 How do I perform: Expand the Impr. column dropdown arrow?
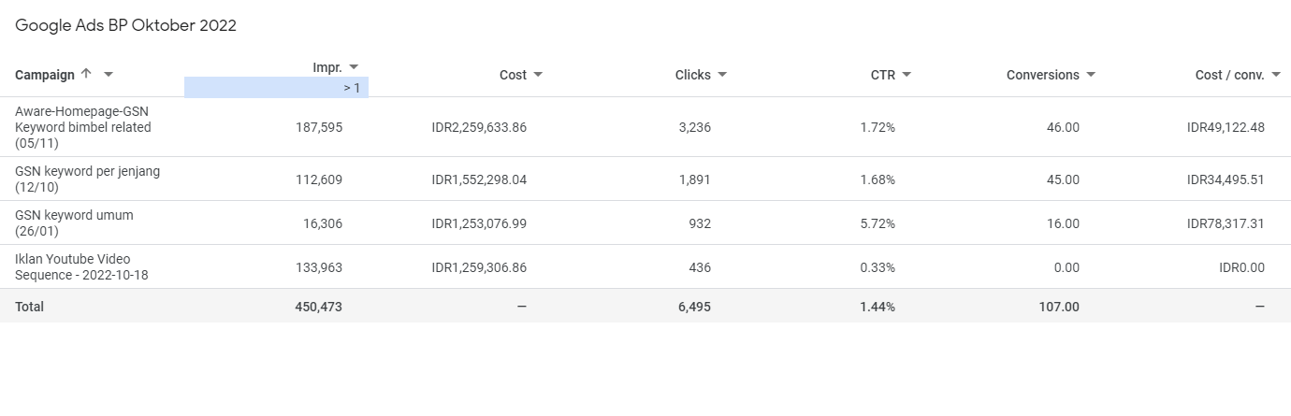pos(354,67)
